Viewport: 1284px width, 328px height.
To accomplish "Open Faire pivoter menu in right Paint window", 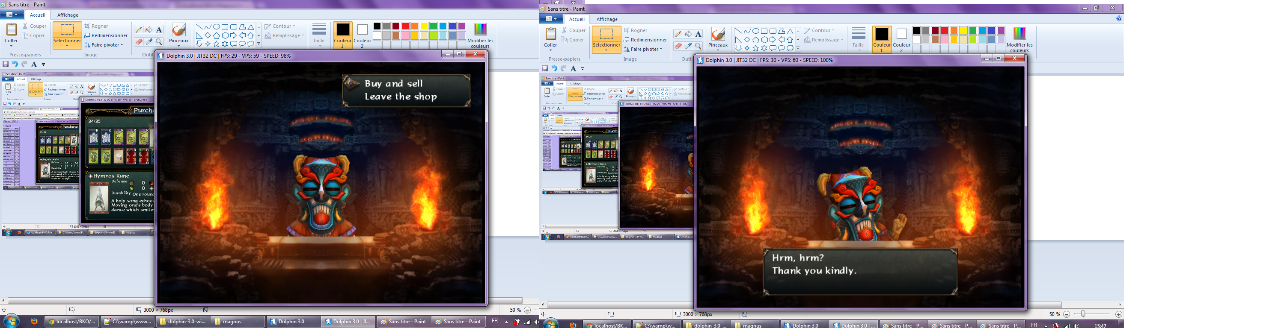I will coord(643,49).
